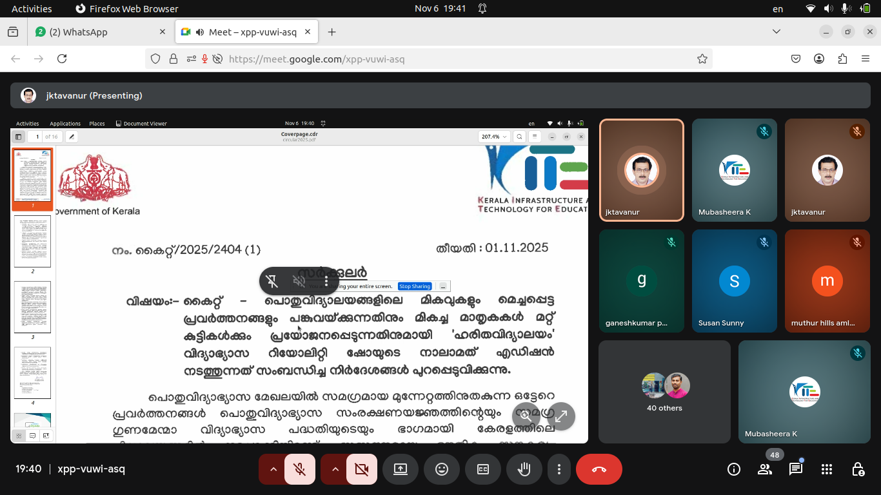This screenshot has height=495, width=881.
Task: Click the share screen icon
Action: (401, 469)
